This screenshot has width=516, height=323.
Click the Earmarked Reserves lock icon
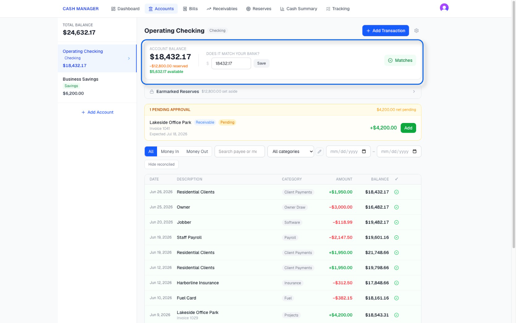pos(152,92)
